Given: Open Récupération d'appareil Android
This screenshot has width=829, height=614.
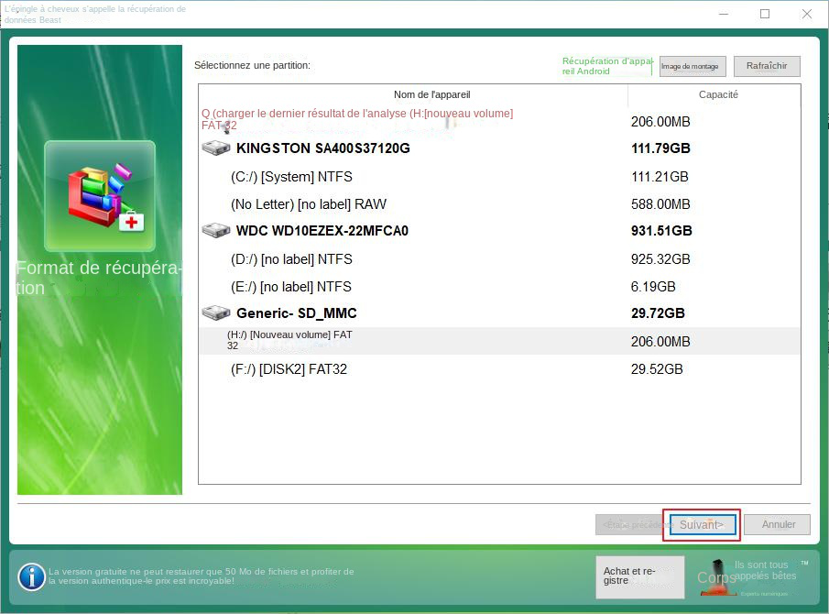Looking at the screenshot, I should pos(606,66).
